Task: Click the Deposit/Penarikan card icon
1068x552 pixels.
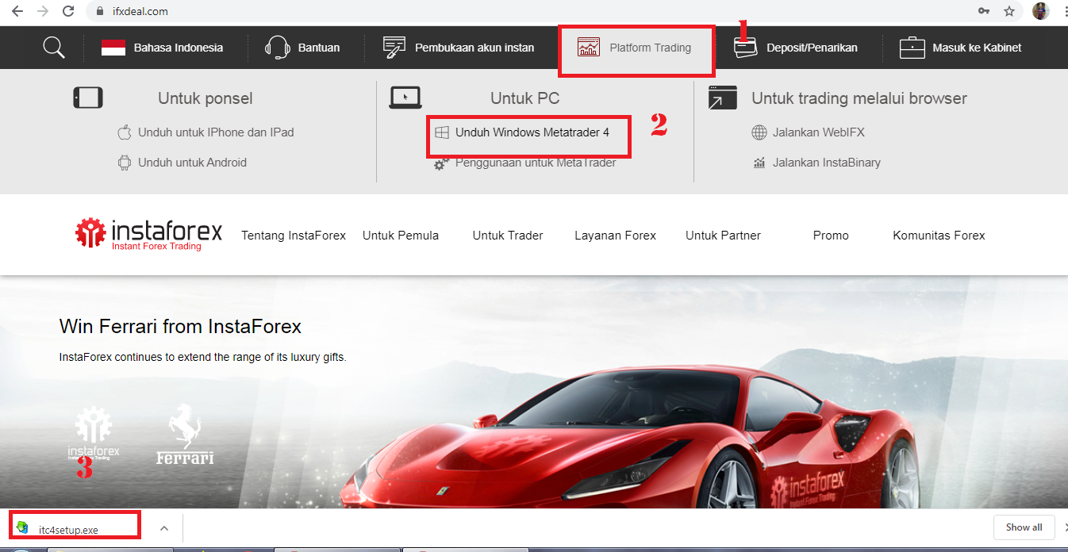Action: click(745, 49)
